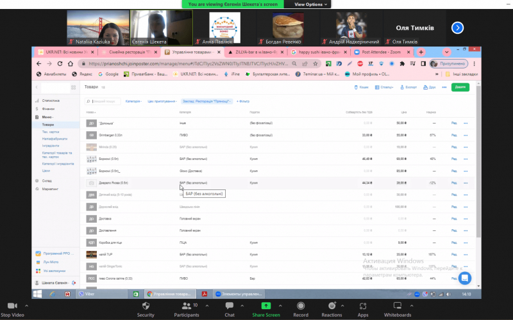
Task: Open Маркетинг in the sidebar
Action: pos(50,189)
